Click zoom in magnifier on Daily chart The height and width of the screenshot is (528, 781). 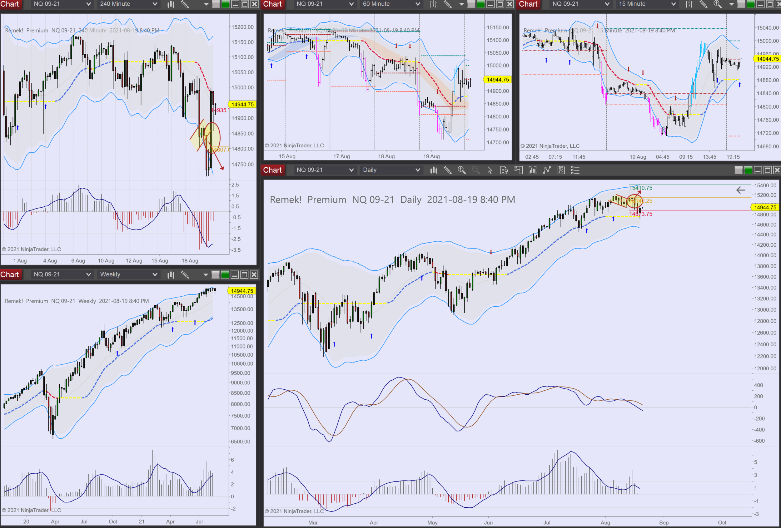(x=462, y=170)
